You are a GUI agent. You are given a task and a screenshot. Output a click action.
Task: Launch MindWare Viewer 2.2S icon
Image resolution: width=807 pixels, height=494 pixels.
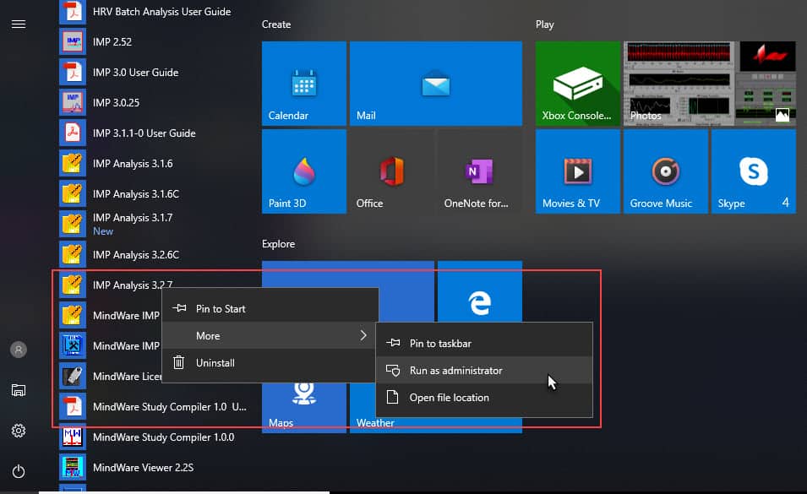(x=73, y=467)
